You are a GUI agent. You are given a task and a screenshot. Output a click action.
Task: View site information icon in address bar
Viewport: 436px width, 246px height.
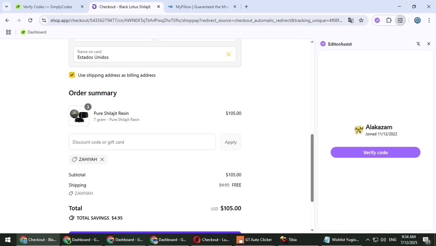pos(44,20)
